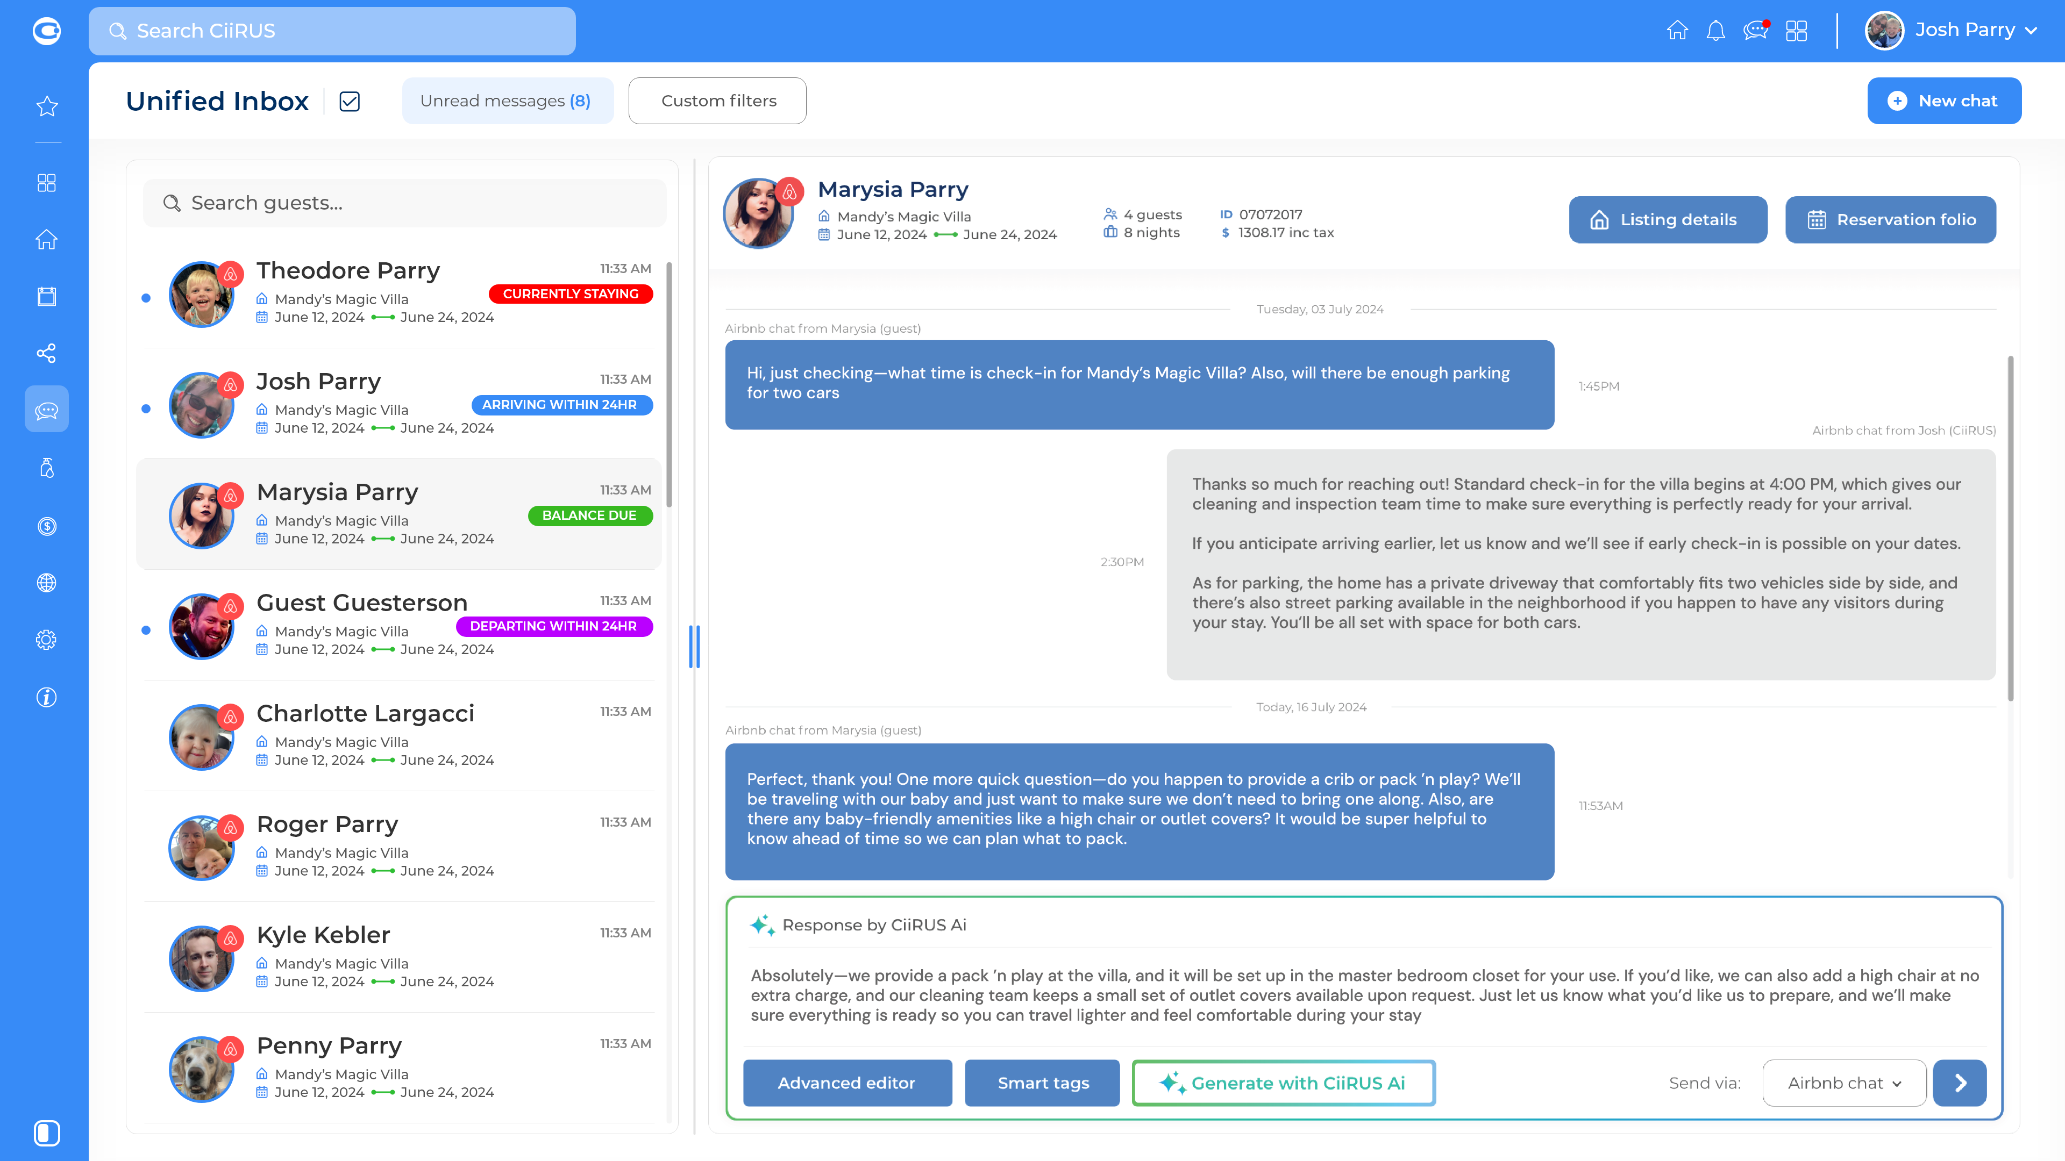Open the notifications bell icon
This screenshot has width=2065, height=1161.
point(1715,31)
